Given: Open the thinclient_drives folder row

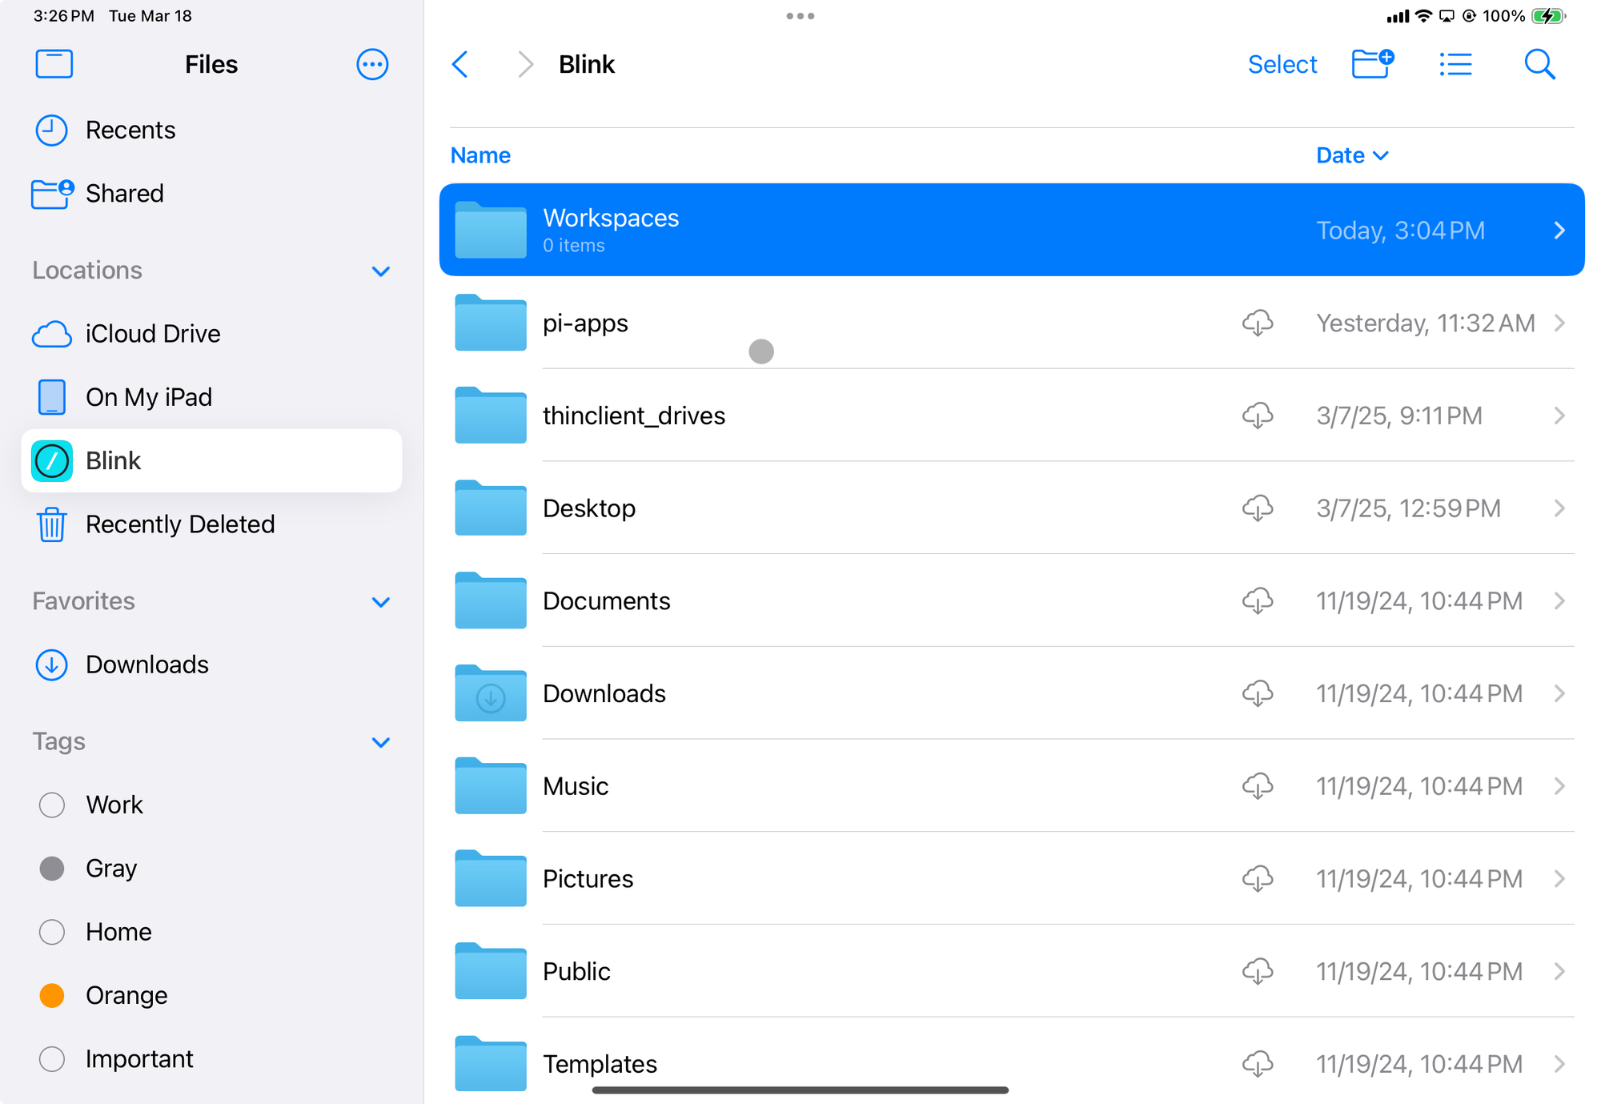Looking at the screenshot, I should point(1012,416).
